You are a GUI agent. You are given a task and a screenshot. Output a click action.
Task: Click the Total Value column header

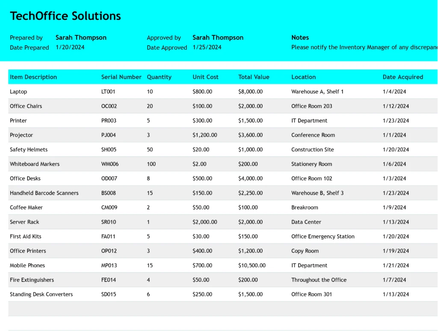coord(254,77)
